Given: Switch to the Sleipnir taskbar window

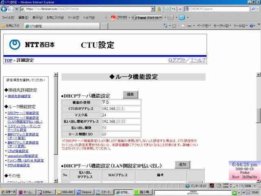Looking at the screenshot, I should point(85,192).
